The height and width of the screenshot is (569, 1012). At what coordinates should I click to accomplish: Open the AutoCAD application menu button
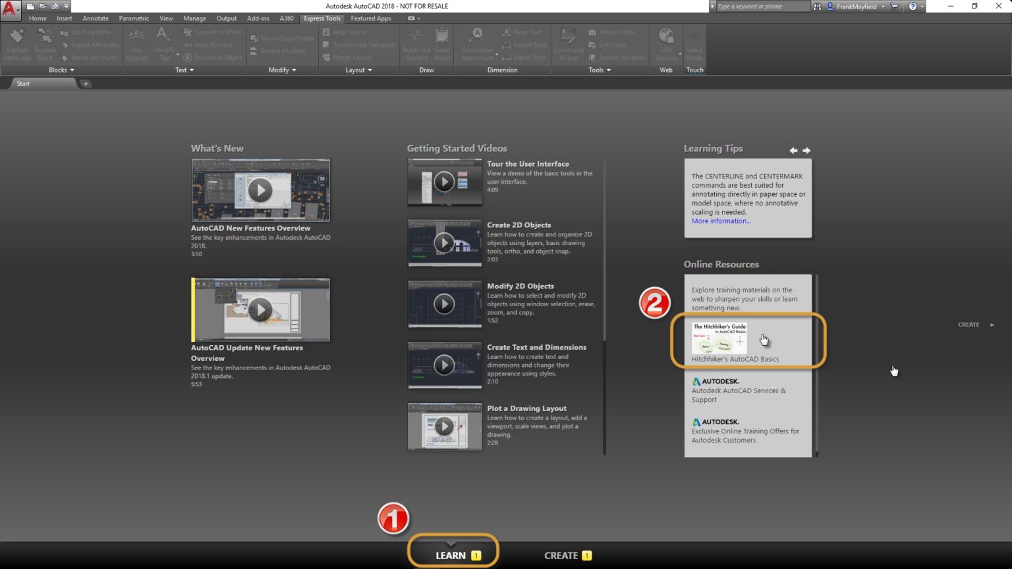tap(9, 9)
